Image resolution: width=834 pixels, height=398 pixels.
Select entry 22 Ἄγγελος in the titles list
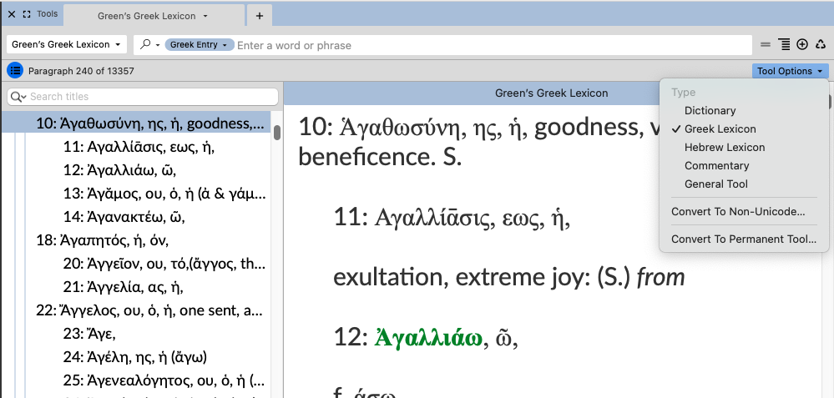138,309
